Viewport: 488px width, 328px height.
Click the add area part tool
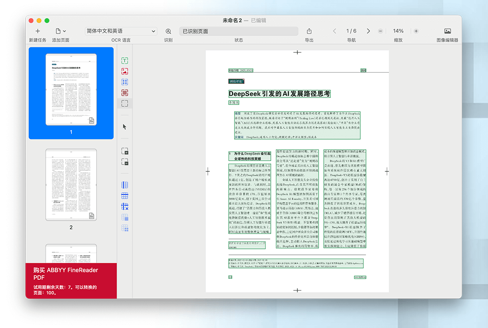click(x=125, y=151)
